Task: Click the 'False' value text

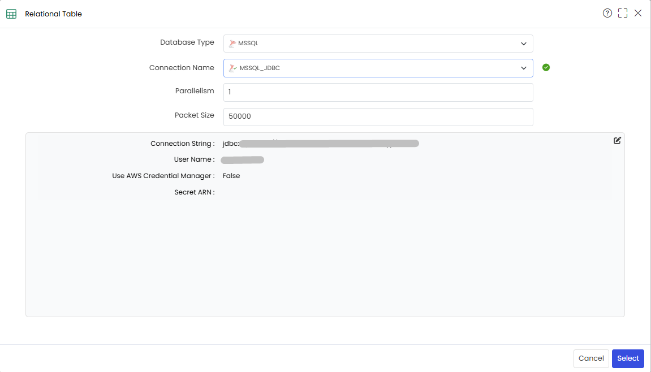Action: (231, 176)
